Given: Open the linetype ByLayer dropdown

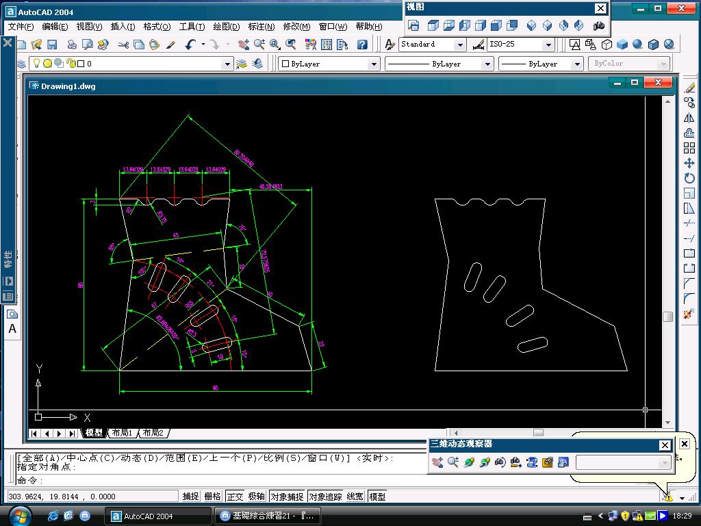Looking at the screenshot, I should (x=487, y=64).
